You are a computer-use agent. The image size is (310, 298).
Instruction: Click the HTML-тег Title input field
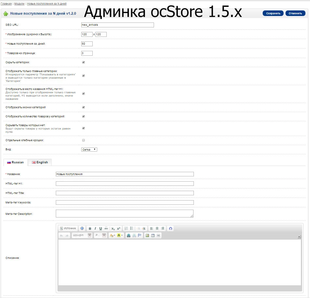(125, 193)
